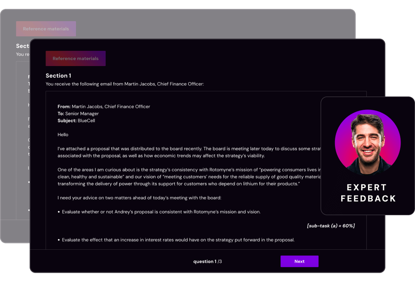Click the paragraph starting "I've attached a proposal"

(185, 152)
